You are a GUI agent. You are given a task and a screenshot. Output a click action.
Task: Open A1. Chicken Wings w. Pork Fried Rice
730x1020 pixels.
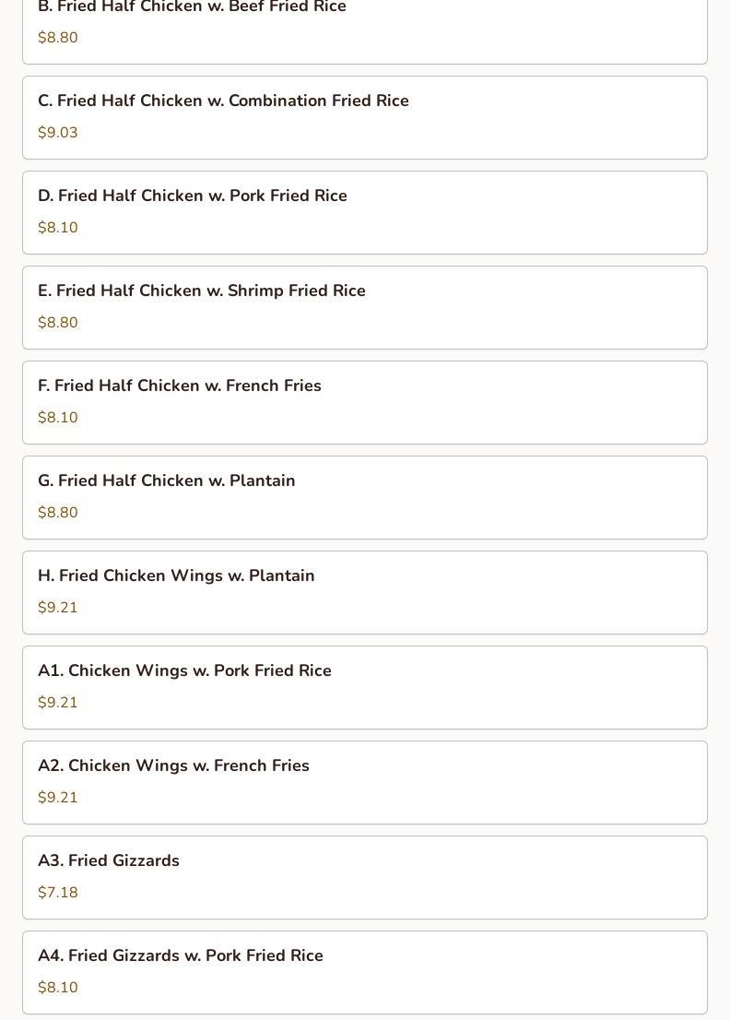tap(365, 688)
